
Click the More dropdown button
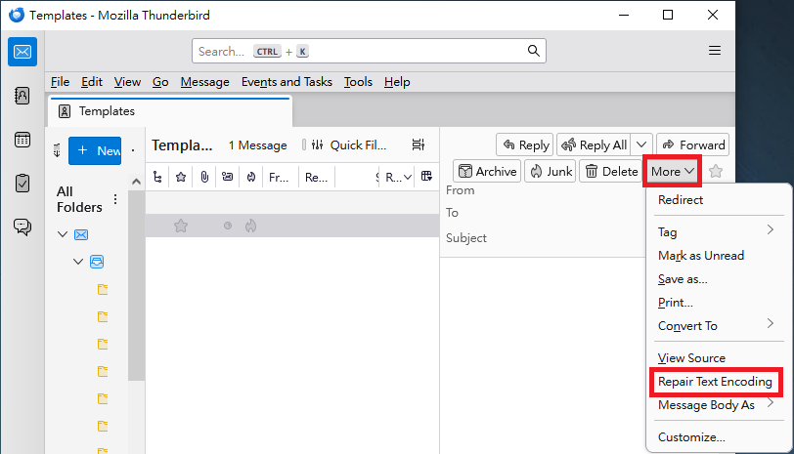pos(672,172)
